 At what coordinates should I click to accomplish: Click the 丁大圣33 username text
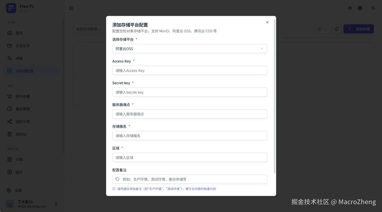click(x=25, y=202)
